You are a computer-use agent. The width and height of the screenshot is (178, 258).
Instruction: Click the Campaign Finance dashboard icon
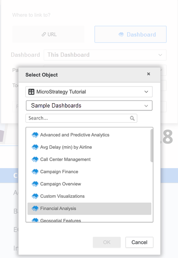point(35,172)
